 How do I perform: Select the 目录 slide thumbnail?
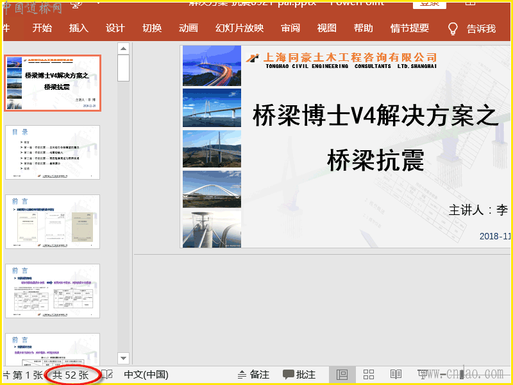tap(53, 152)
